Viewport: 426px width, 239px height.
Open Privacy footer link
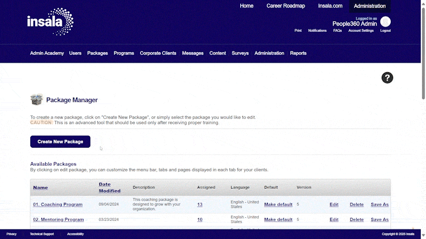(x=11, y=234)
